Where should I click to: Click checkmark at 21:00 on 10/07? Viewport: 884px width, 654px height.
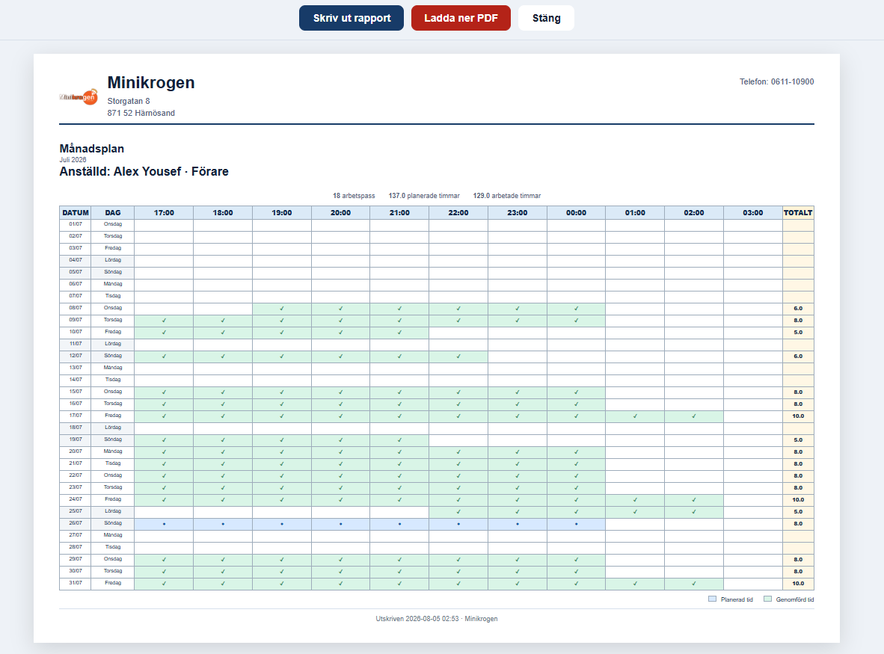click(399, 333)
